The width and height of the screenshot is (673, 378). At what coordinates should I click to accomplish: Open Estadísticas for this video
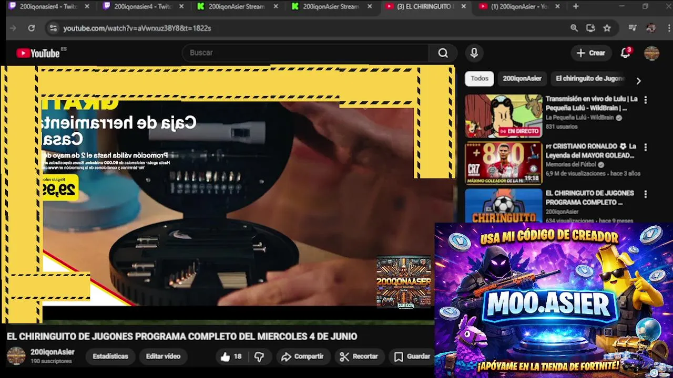click(x=110, y=356)
